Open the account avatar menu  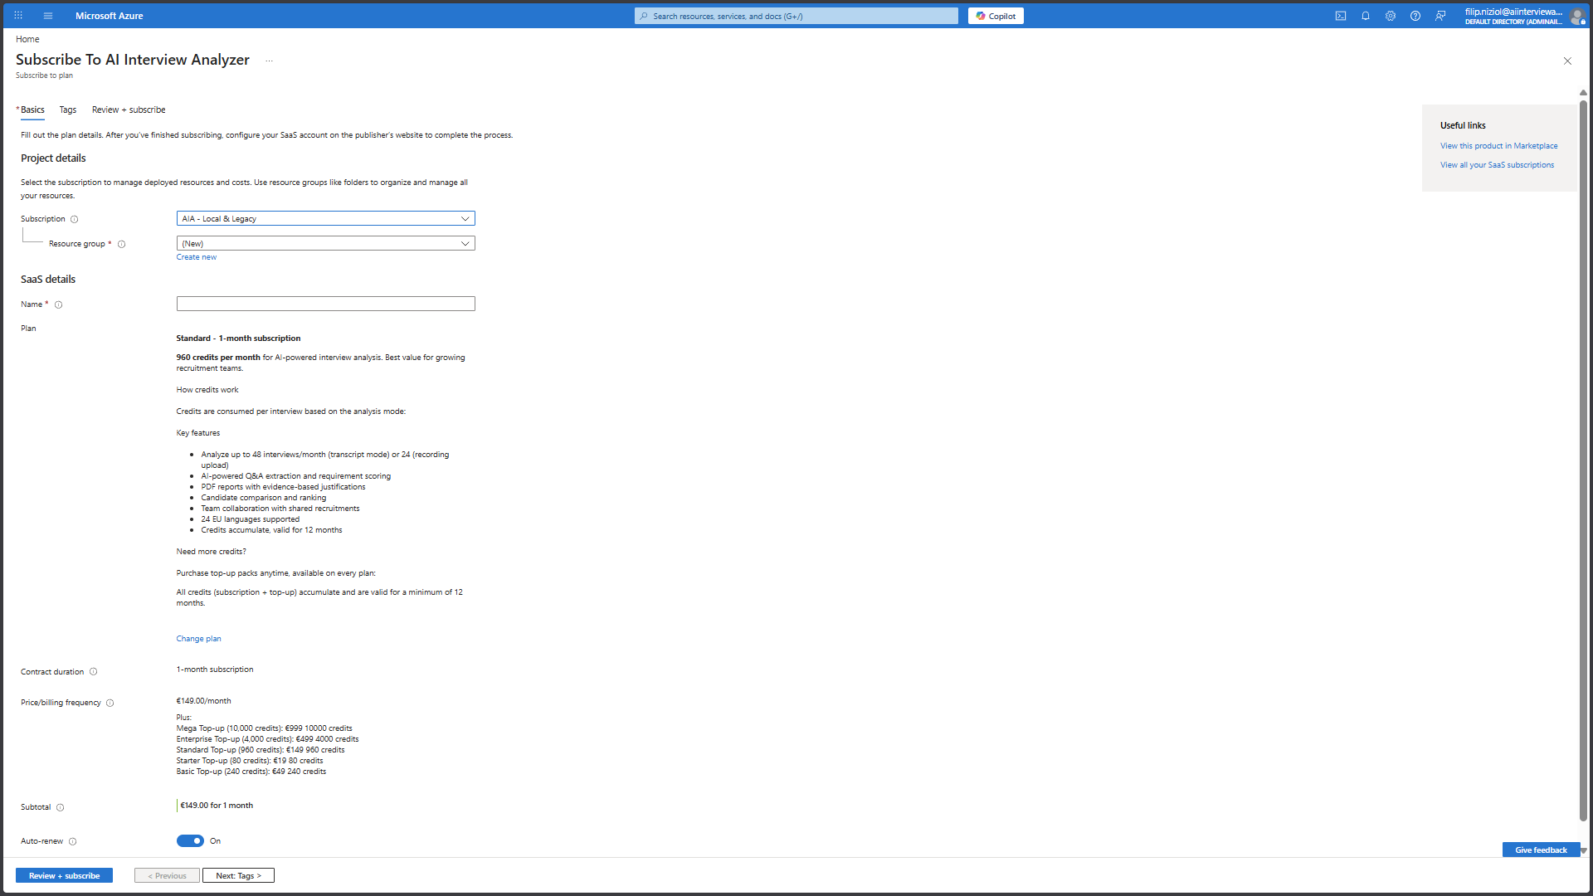[x=1577, y=17]
